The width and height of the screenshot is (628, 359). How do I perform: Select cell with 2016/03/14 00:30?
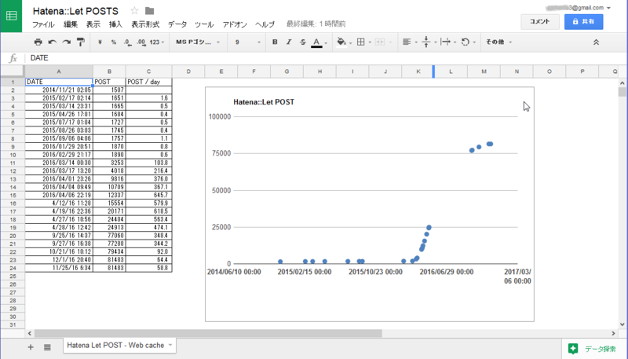click(59, 163)
